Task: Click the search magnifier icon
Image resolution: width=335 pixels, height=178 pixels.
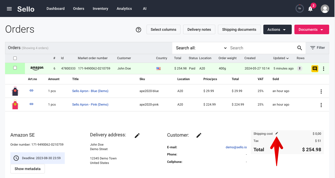Action: tap(300, 48)
